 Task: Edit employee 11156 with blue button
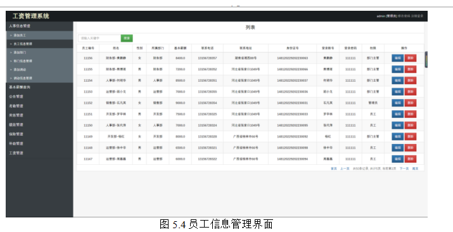397,58
